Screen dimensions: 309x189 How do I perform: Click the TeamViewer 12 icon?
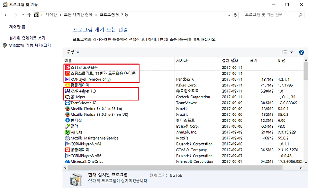point(67,103)
